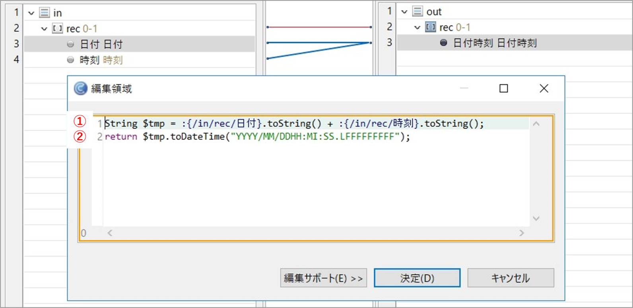
Task: Click the 時刻 field circle icon
Action: pos(70,60)
